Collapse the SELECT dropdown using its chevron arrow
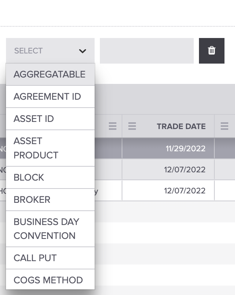The height and width of the screenshot is (295, 235). pos(83,51)
